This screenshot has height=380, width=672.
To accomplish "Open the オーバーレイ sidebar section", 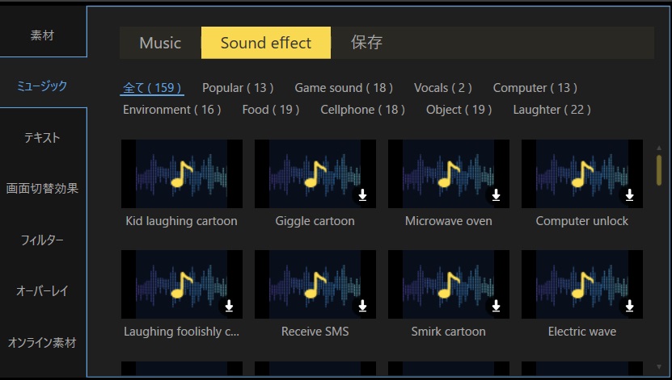I will click(42, 291).
